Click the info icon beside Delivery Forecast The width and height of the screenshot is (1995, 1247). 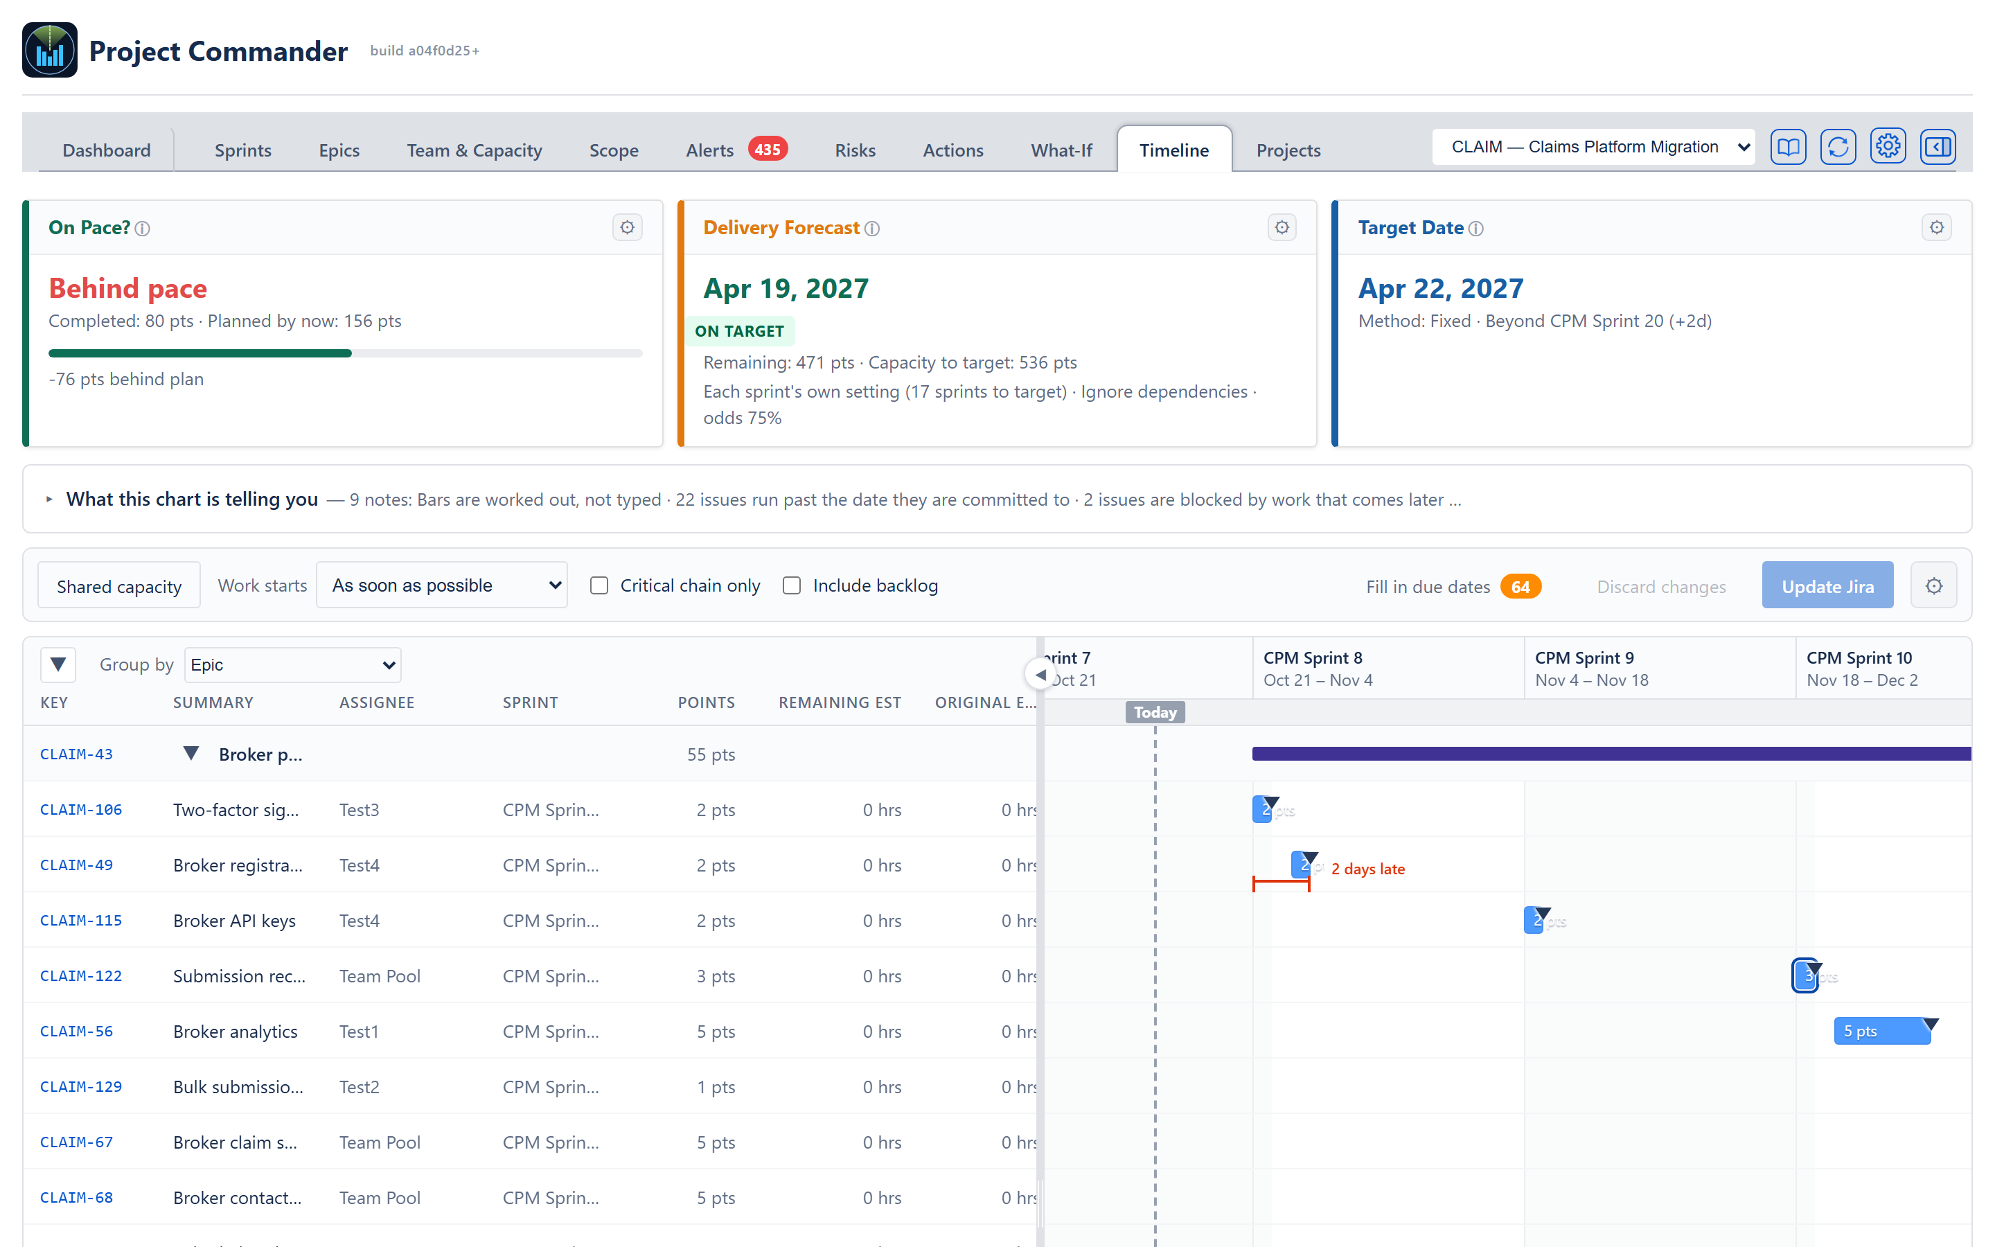click(x=872, y=229)
